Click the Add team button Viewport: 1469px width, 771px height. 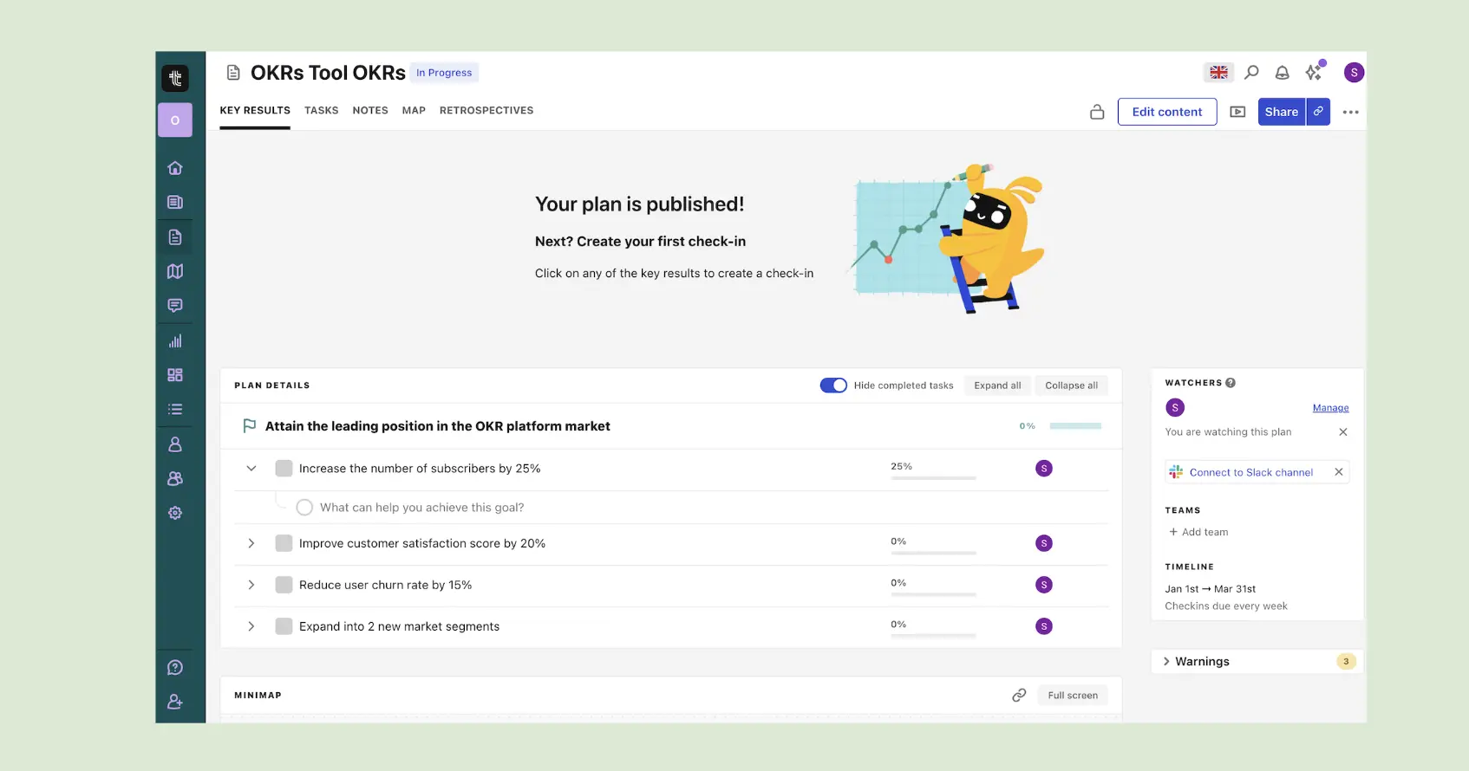[1198, 533]
